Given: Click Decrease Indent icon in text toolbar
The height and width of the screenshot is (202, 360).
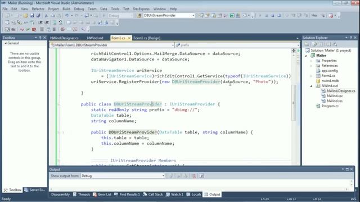Looking at the screenshot, I should [40, 22].
